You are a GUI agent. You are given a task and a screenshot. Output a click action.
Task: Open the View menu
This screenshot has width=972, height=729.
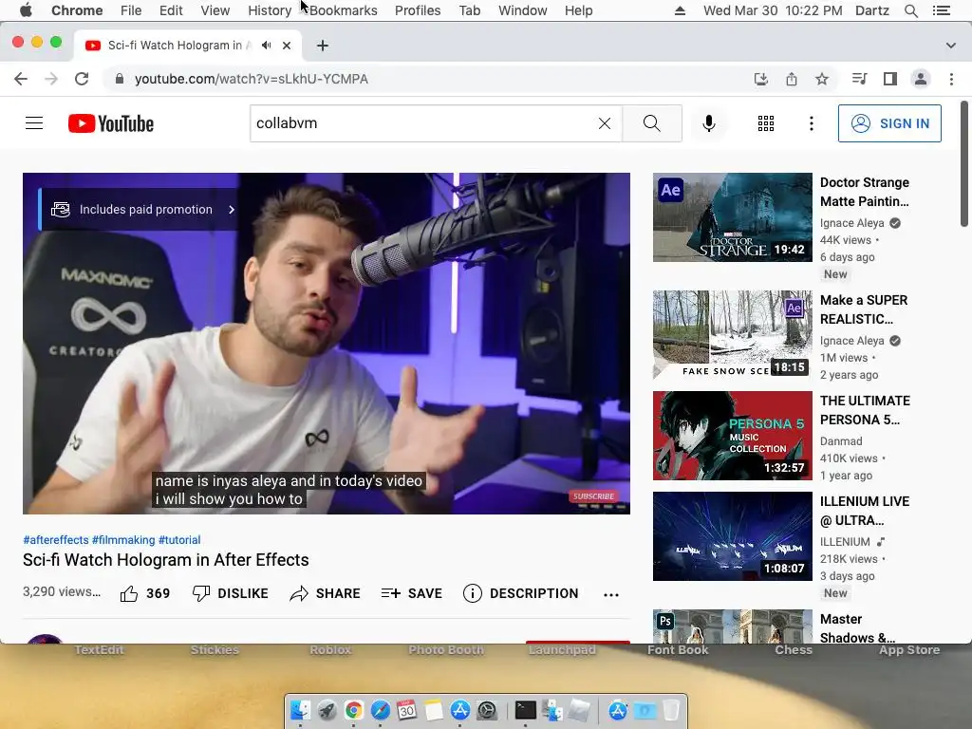215,10
